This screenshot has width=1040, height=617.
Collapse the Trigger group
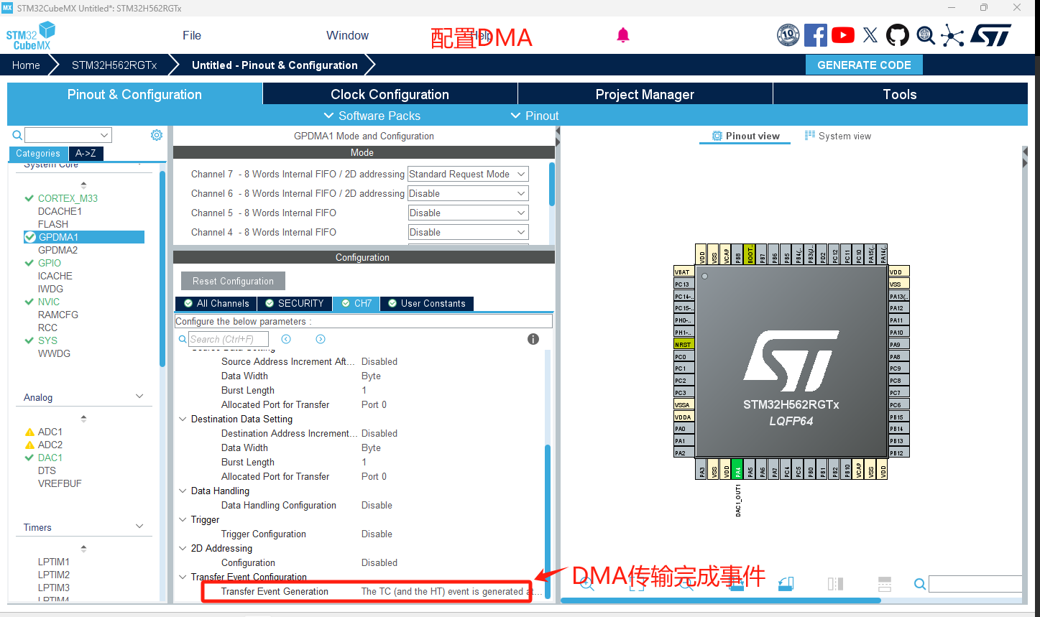point(183,519)
